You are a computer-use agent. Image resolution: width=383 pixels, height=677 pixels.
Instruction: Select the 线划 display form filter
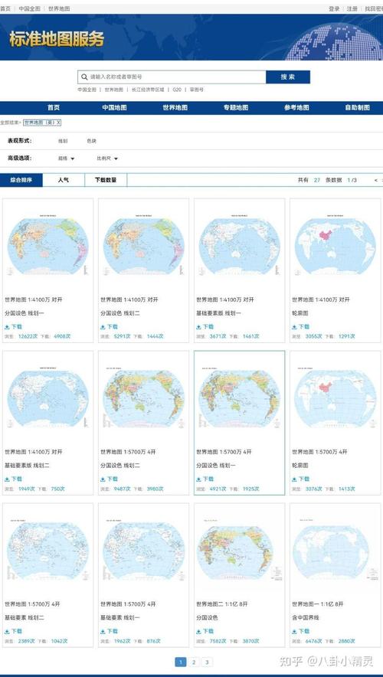coord(63,141)
